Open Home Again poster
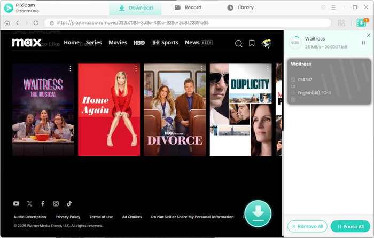374x238 pixels. (x=109, y=109)
